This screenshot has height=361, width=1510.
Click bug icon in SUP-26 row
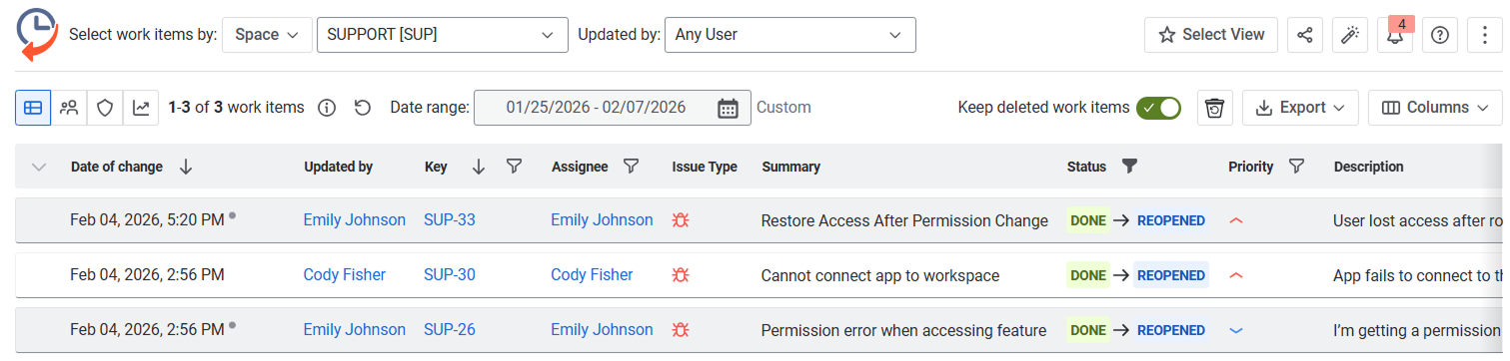pos(682,329)
